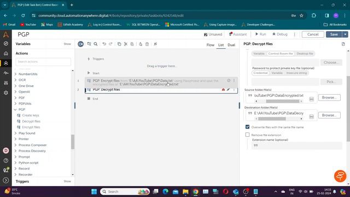Open the vertical dots menu on Decrypt files row
This screenshot has width=350, height=197.
(234, 89)
